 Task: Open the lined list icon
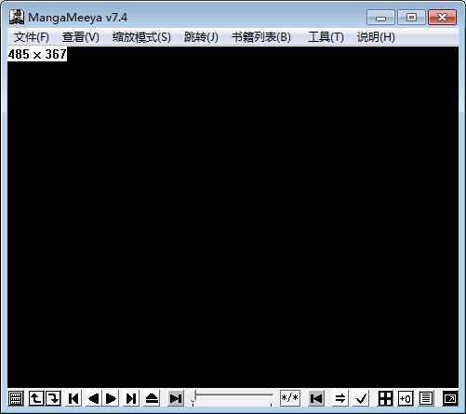pyautogui.click(x=426, y=398)
